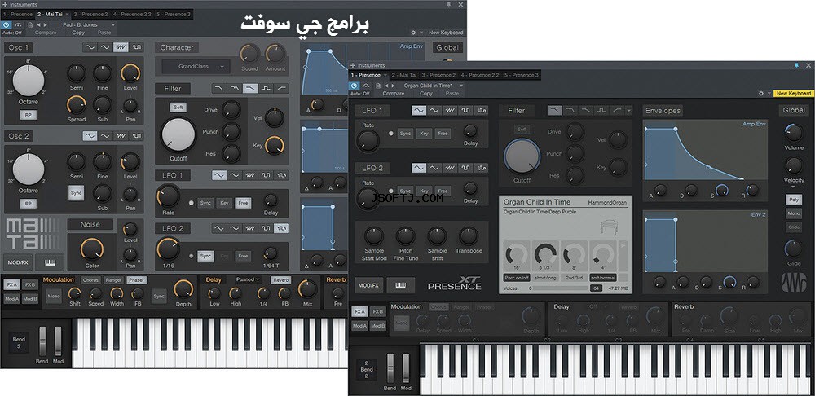Open 4 - Presence 2 2 tab in Presence window
Viewport: 815px width, 396px height.
(479, 75)
